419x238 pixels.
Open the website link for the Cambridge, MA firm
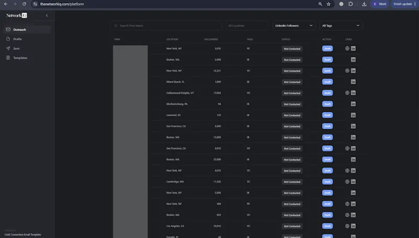[x=347, y=182]
